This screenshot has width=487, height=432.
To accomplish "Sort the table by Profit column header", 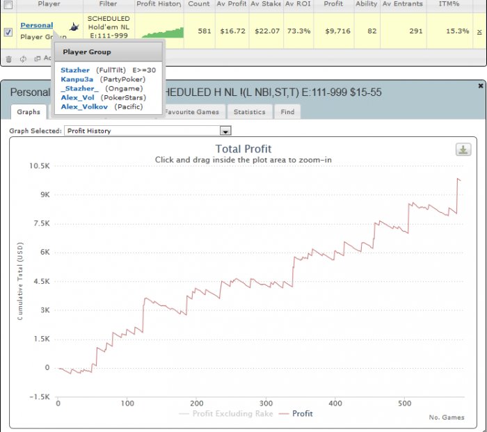I will pos(333,4).
